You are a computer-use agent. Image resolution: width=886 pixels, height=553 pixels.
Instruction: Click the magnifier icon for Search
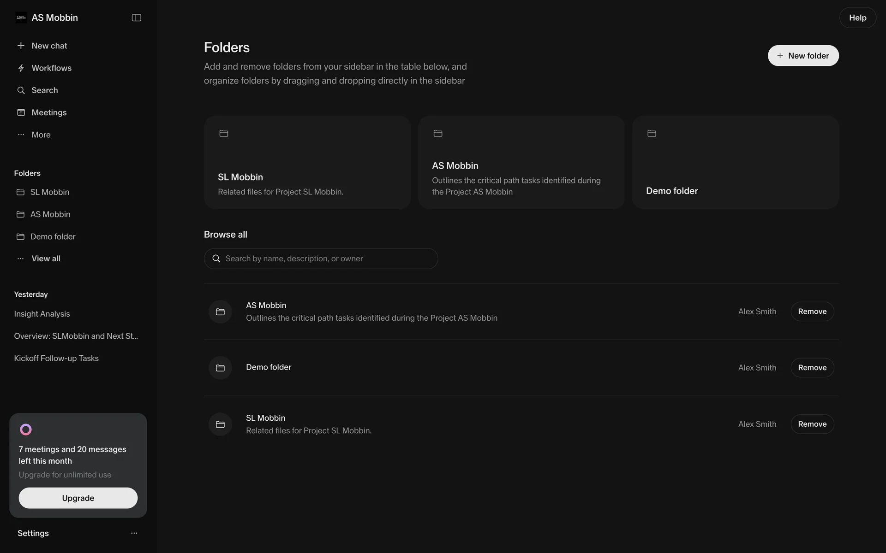click(21, 90)
